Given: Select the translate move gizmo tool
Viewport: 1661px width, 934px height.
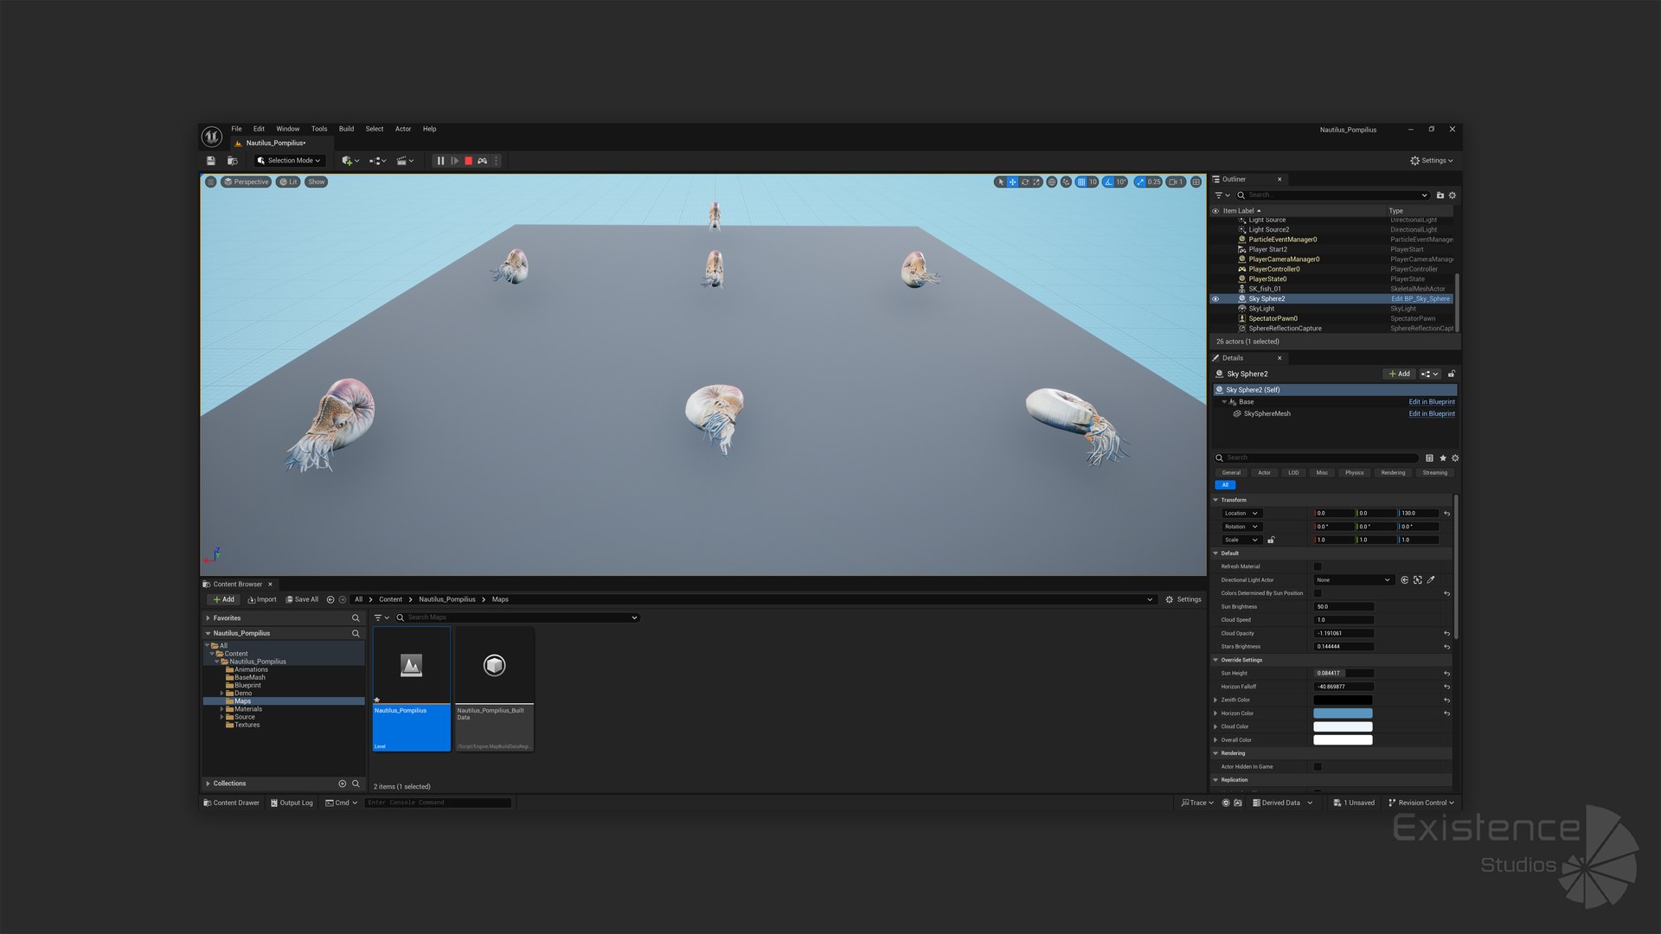Looking at the screenshot, I should (1012, 182).
